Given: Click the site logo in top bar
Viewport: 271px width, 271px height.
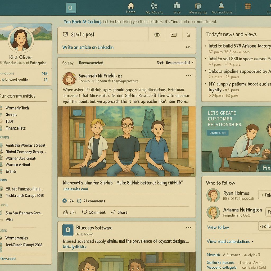Looking at the screenshot, I should [71, 8].
